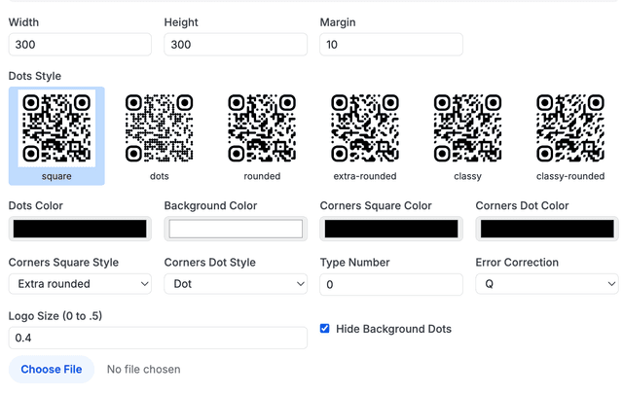
Task: Open the Corners Dot Color swatch
Action: [x=547, y=229]
